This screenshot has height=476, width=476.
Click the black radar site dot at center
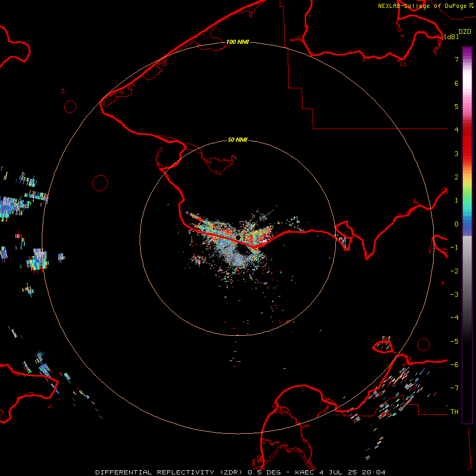point(239,237)
